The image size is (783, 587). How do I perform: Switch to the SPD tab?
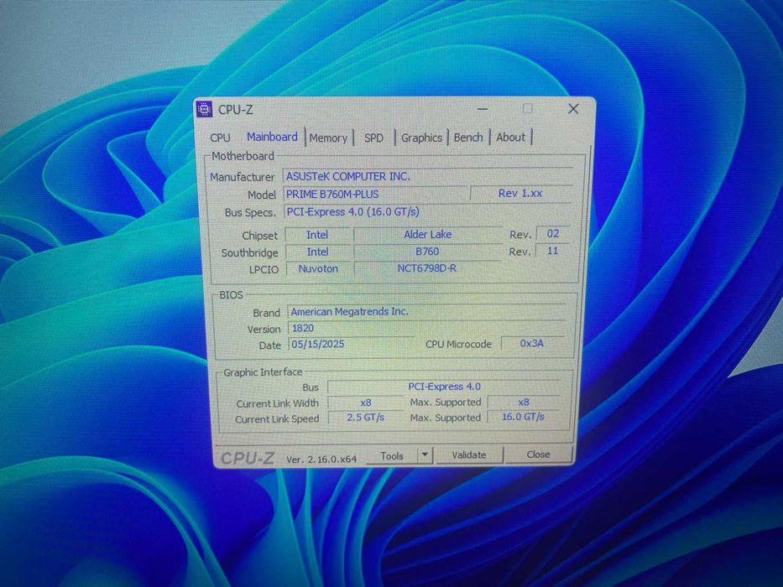point(373,138)
